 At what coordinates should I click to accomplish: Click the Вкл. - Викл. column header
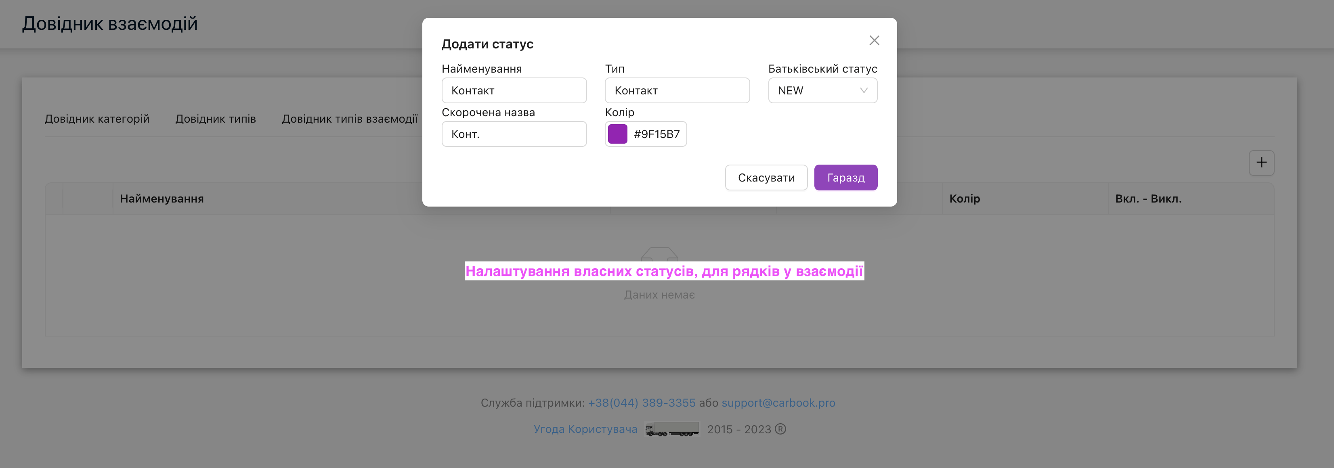pos(1148,199)
